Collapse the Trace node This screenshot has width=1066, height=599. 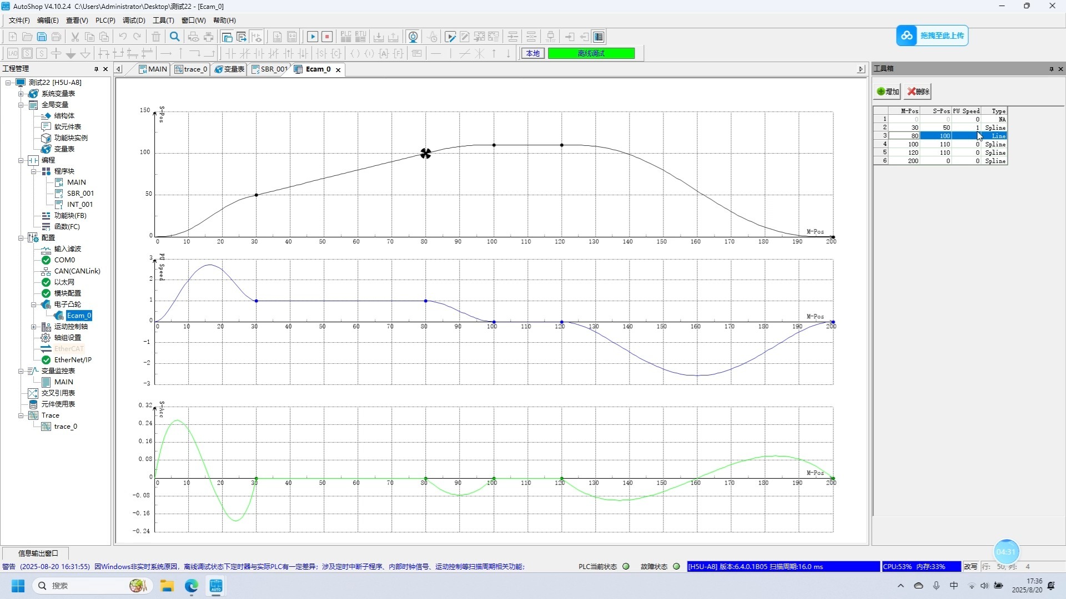point(21,415)
